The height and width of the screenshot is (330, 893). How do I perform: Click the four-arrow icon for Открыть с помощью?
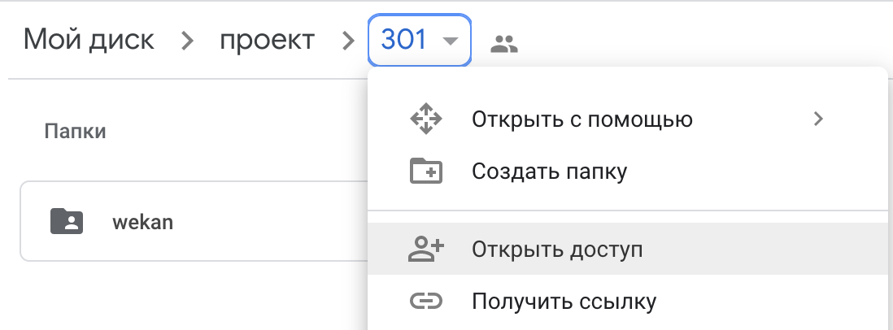click(425, 120)
